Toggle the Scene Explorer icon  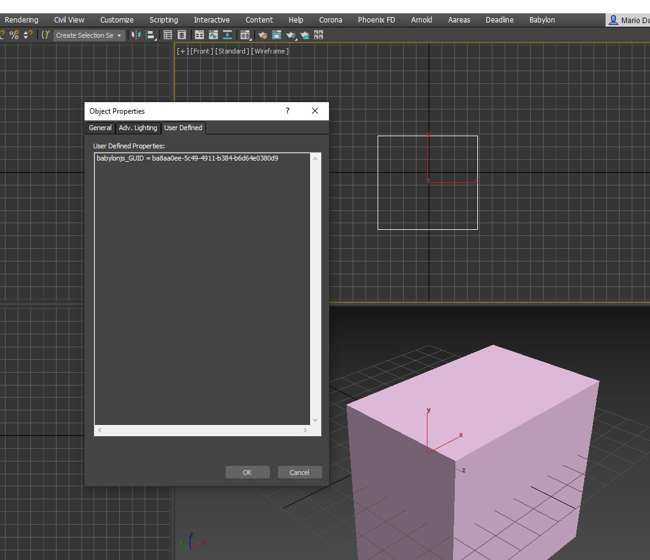[168, 35]
